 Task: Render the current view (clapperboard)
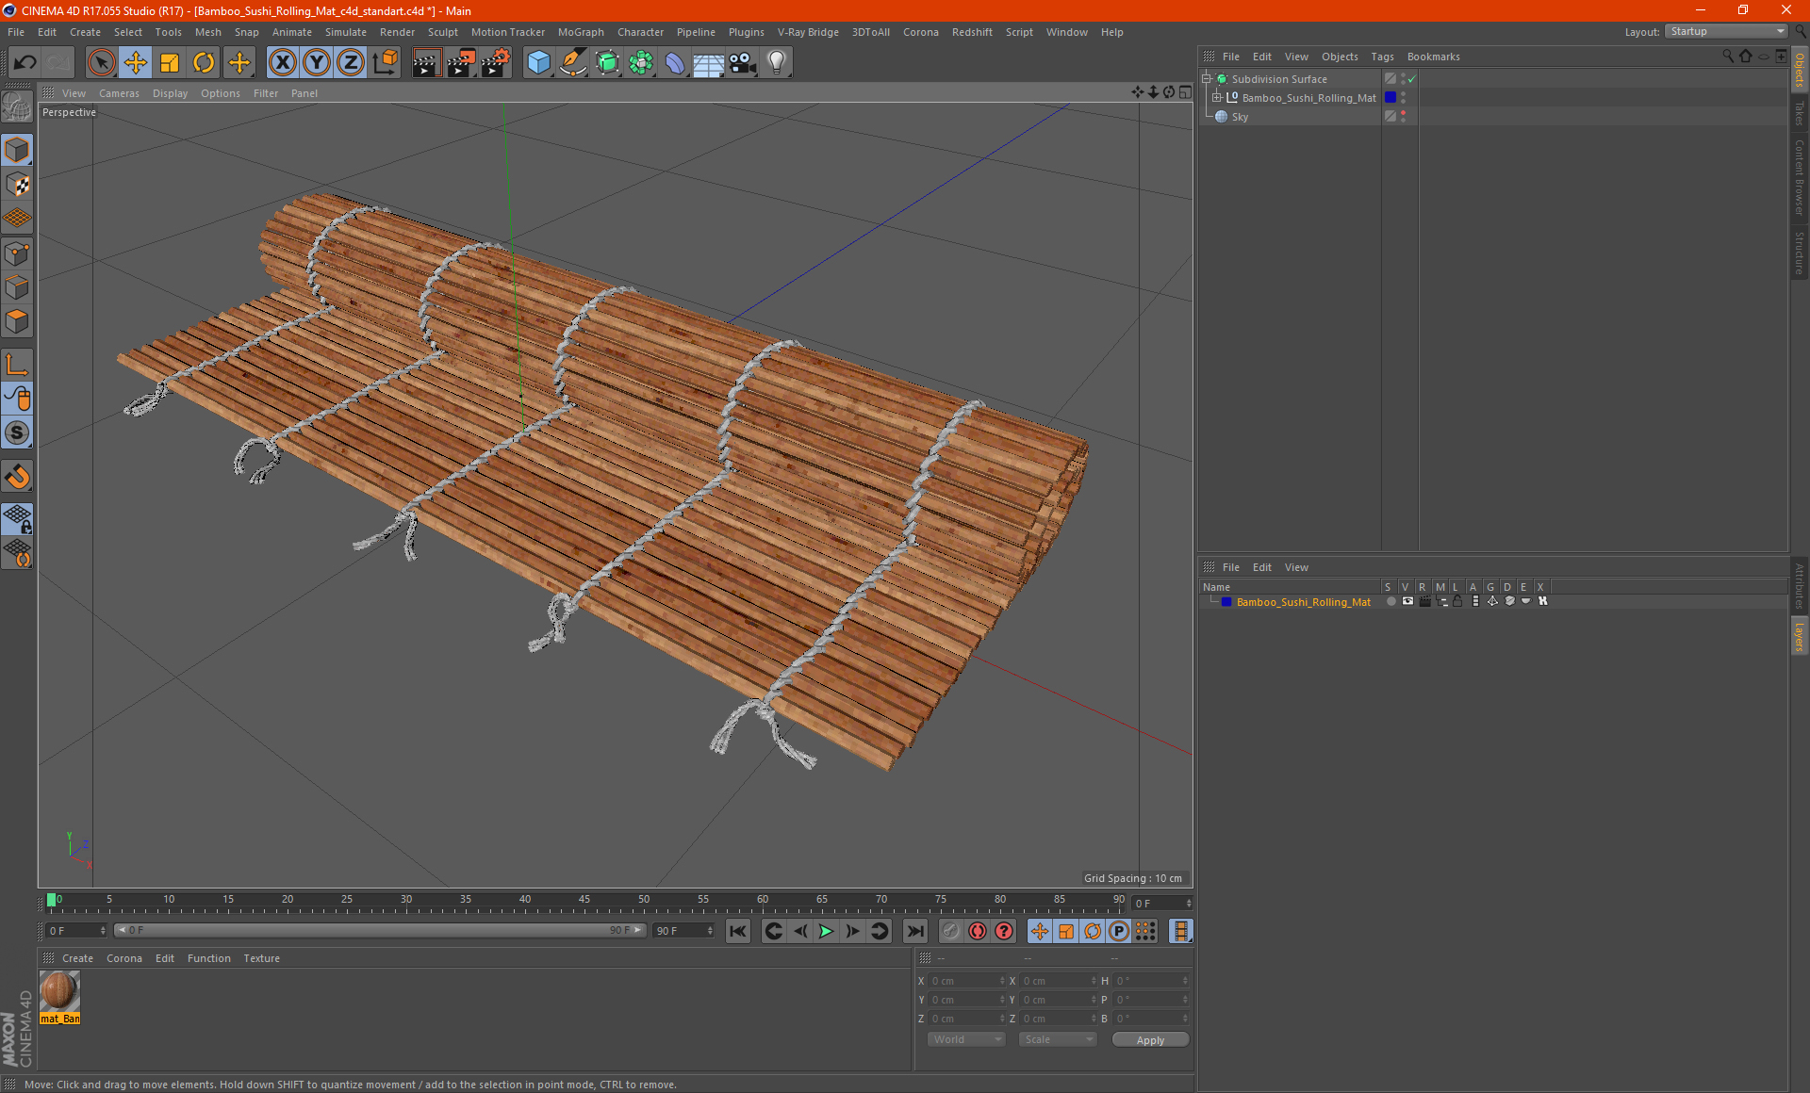pos(426,62)
